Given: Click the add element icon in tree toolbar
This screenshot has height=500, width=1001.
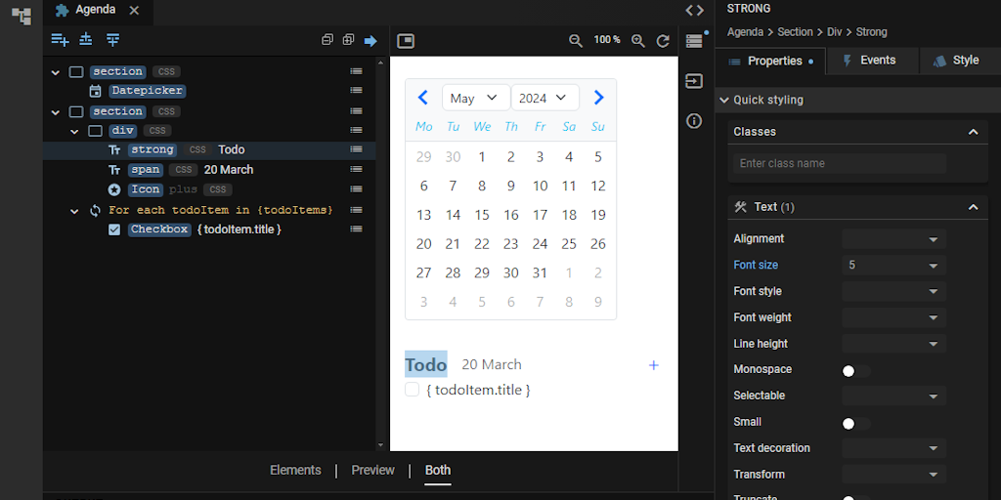Looking at the screenshot, I should tap(60, 40).
